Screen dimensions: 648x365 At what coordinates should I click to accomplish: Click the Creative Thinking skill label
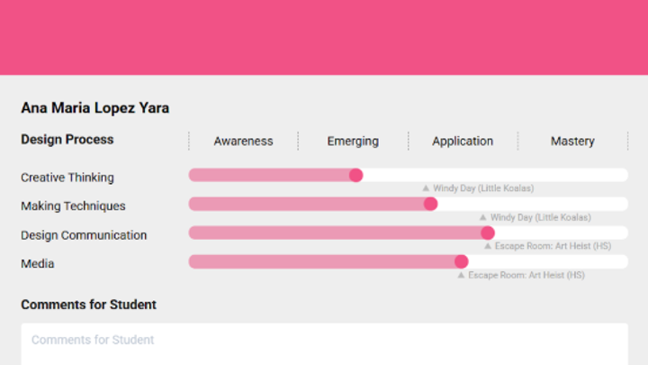click(67, 178)
